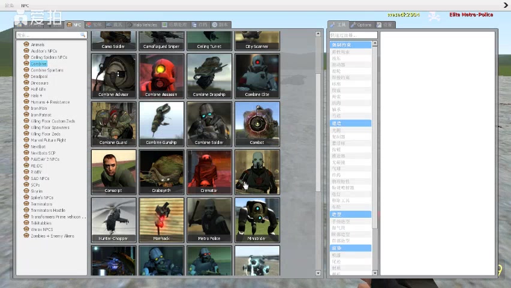Spawn the Cremator NPC
The image size is (511, 288).
209,172
